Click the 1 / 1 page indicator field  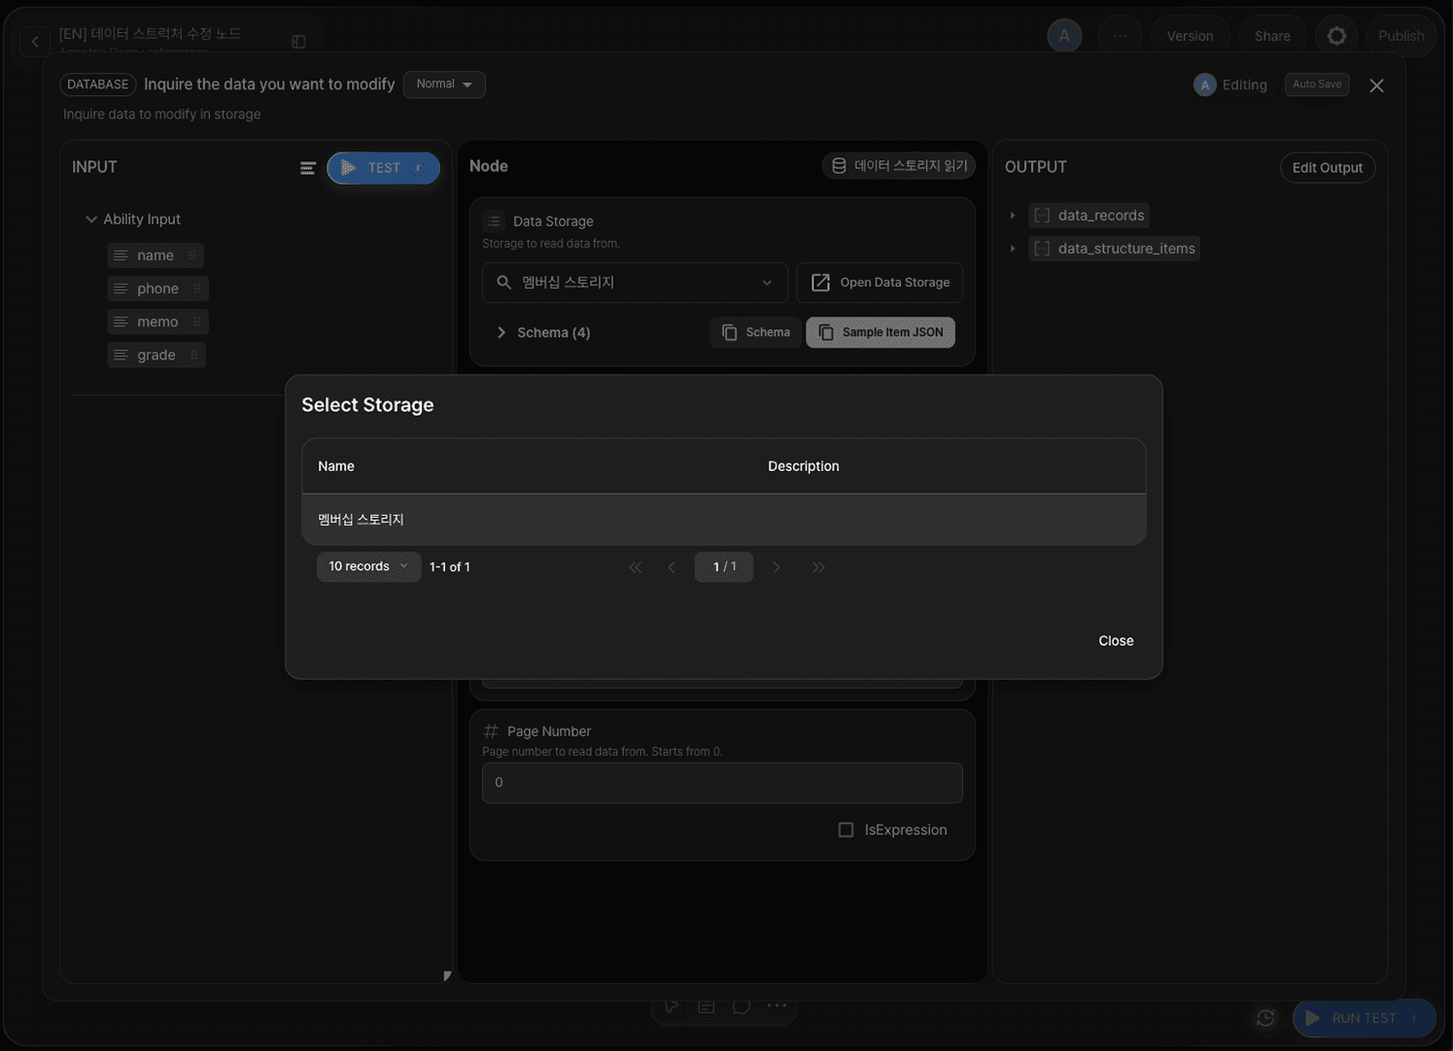click(724, 566)
